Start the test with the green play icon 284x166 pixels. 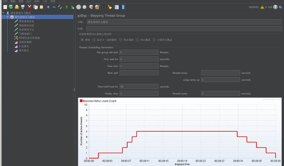[67, 7]
